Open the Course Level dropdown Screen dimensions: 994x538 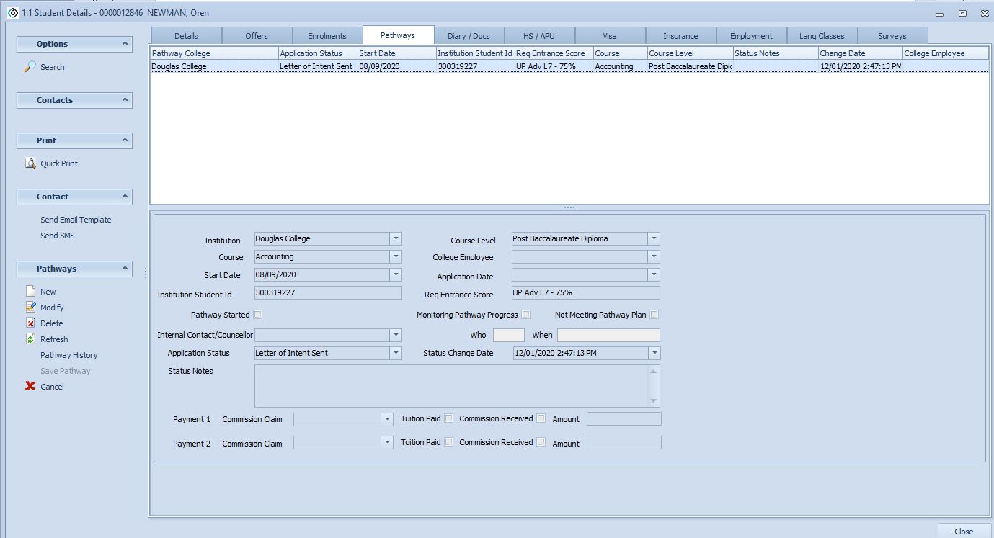pyautogui.click(x=653, y=238)
